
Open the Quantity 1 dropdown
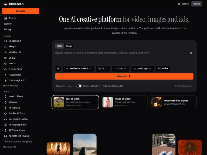pos(69,86)
